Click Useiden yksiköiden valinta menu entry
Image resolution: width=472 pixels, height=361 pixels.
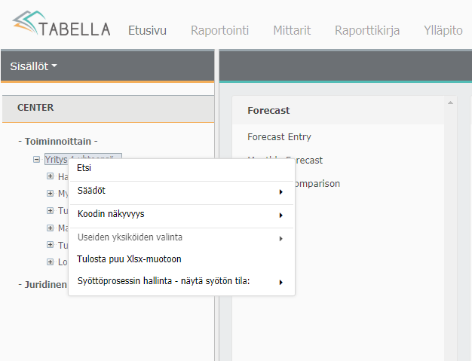[x=130, y=237]
